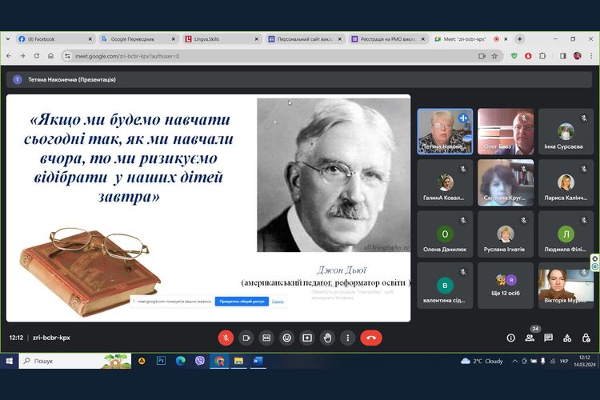Open the host controls lock icon
The width and height of the screenshot is (600, 400).
(x=586, y=338)
